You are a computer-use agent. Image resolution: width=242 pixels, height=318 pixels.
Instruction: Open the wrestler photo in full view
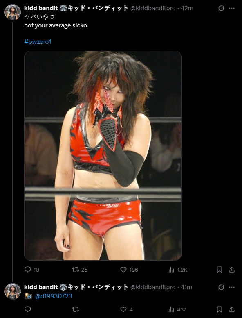(103, 156)
